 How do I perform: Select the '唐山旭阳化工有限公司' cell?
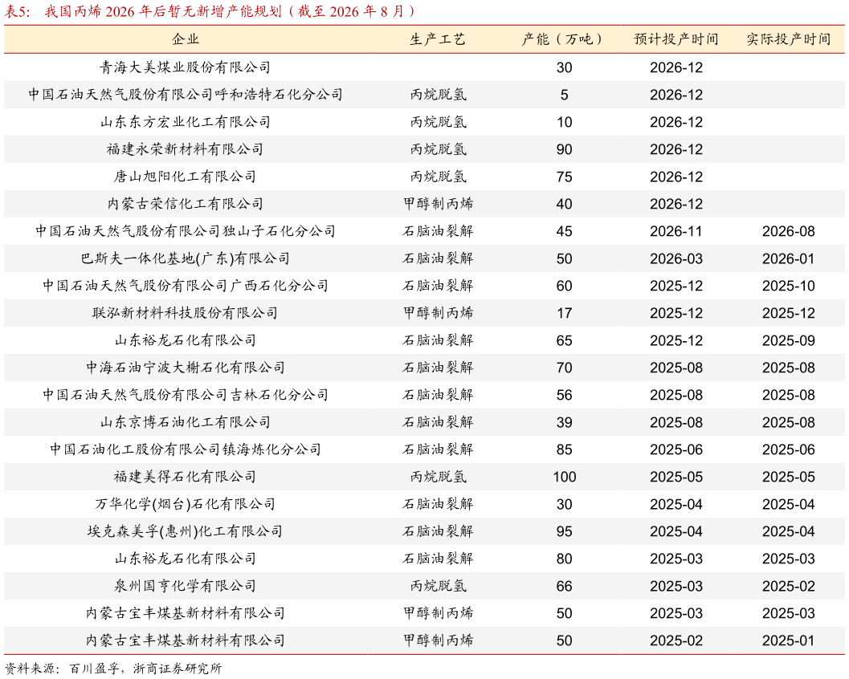pyautogui.click(x=186, y=177)
